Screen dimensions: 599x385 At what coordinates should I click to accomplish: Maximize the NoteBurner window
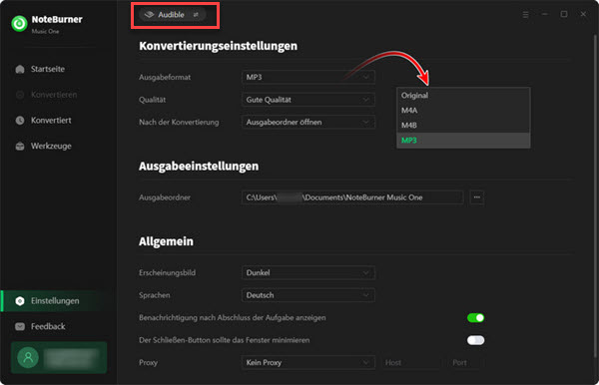(x=564, y=14)
